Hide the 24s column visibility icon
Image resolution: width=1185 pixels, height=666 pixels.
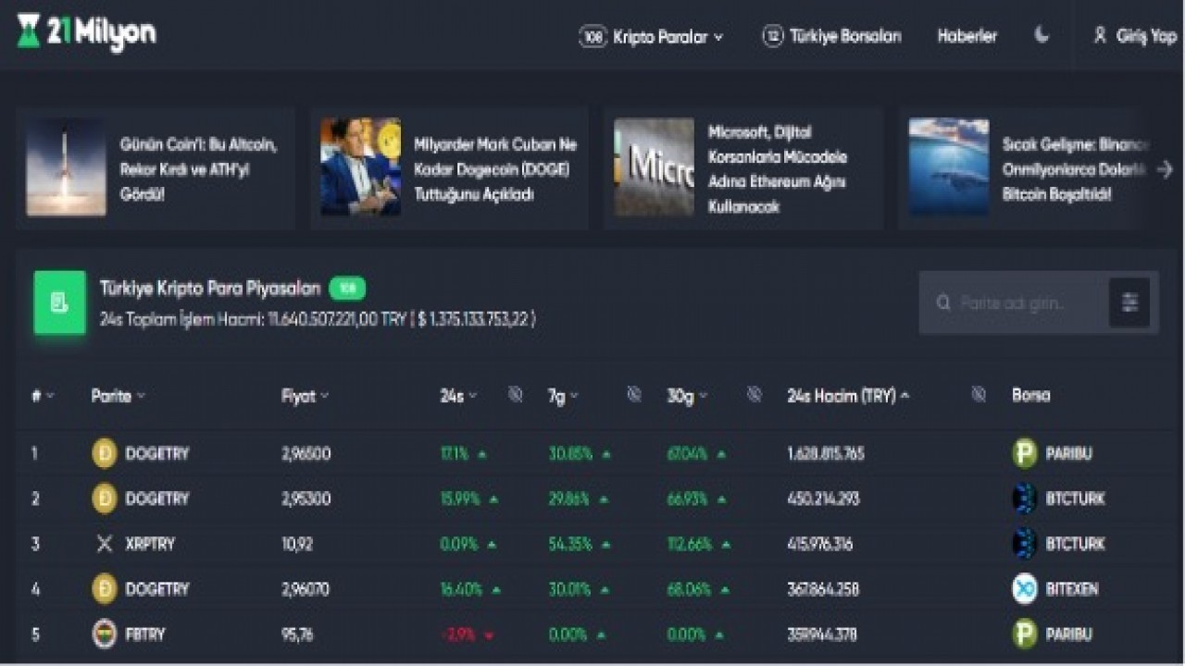click(516, 395)
